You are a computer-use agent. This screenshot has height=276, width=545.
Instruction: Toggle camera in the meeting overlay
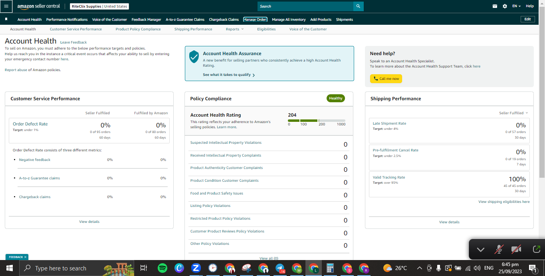click(x=516, y=250)
